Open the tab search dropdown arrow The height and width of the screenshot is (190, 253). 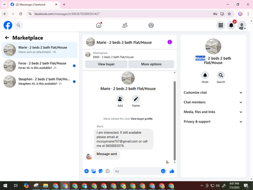5,5
